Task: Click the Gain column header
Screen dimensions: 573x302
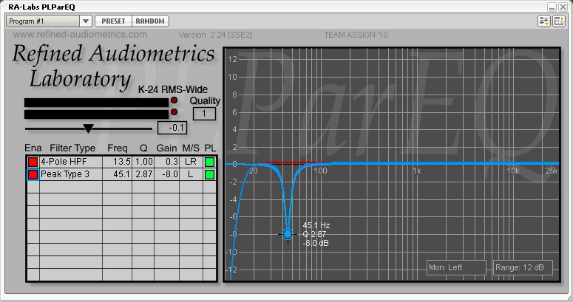Action: (166, 148)
